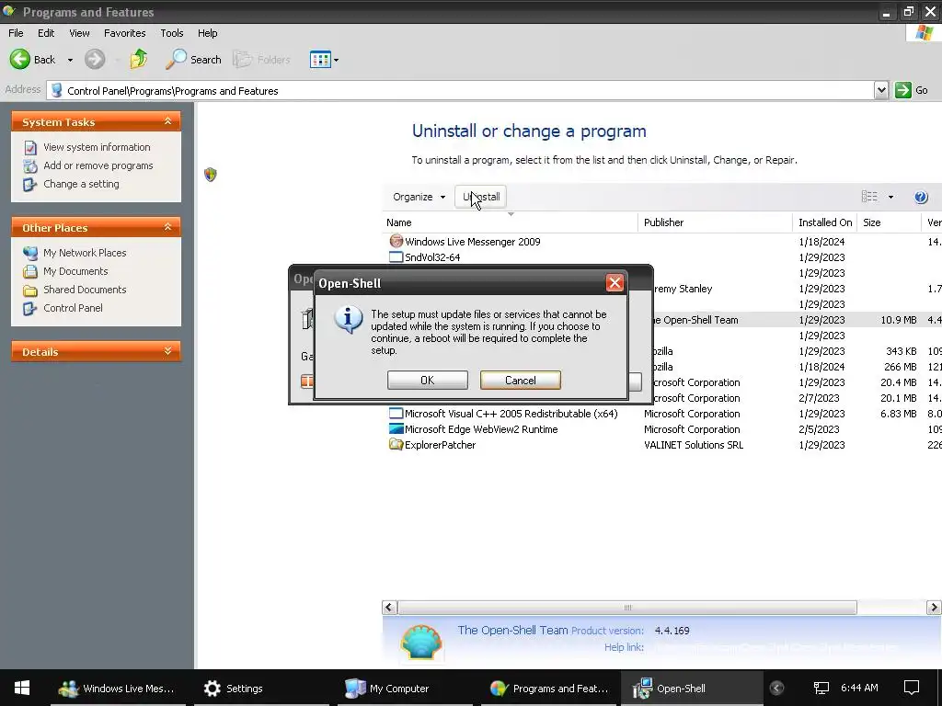Click the list view layout icon
Image resolution: width=942 pixels, height=706 pixels.
tap(869, 197)
